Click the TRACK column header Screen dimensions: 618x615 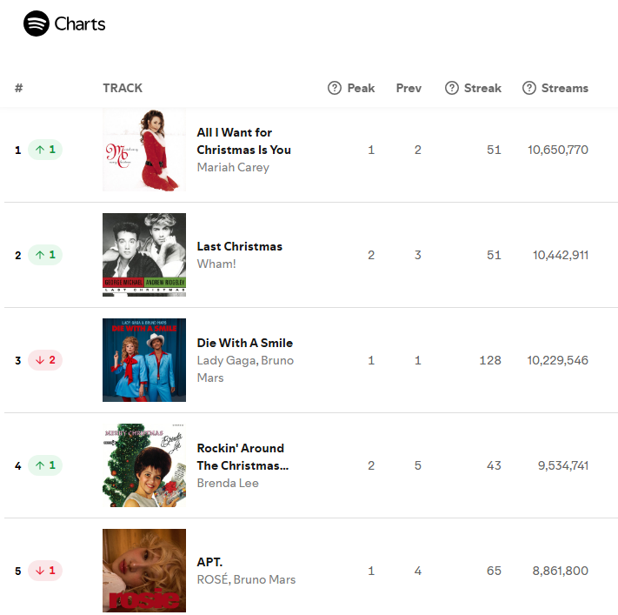(x=123, y=88)
